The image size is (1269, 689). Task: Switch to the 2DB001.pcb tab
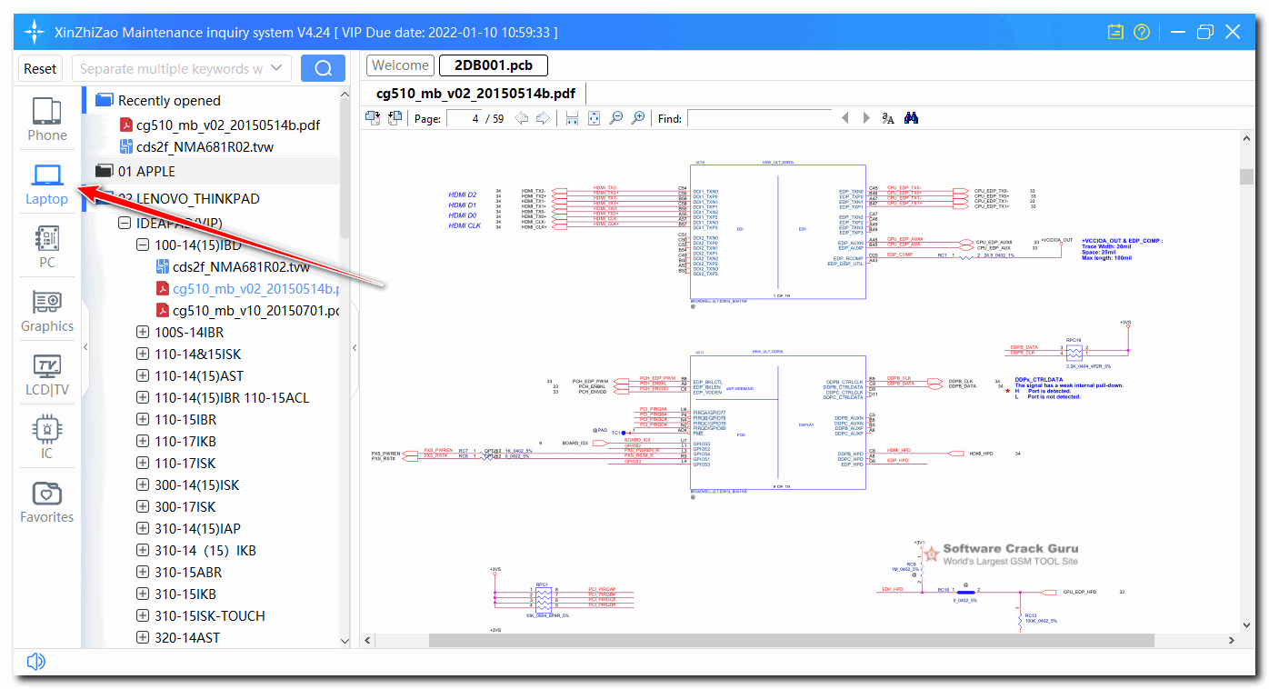point(492,65)
